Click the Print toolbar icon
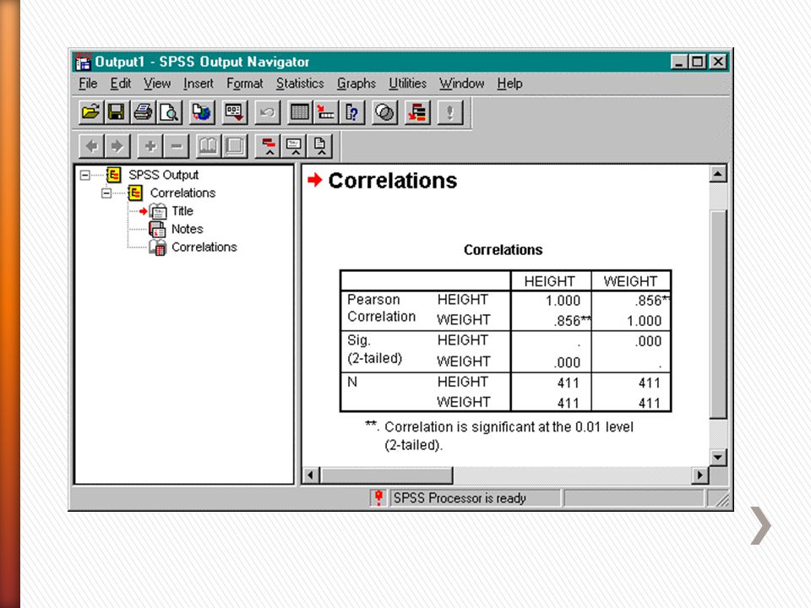 [143, 112]
